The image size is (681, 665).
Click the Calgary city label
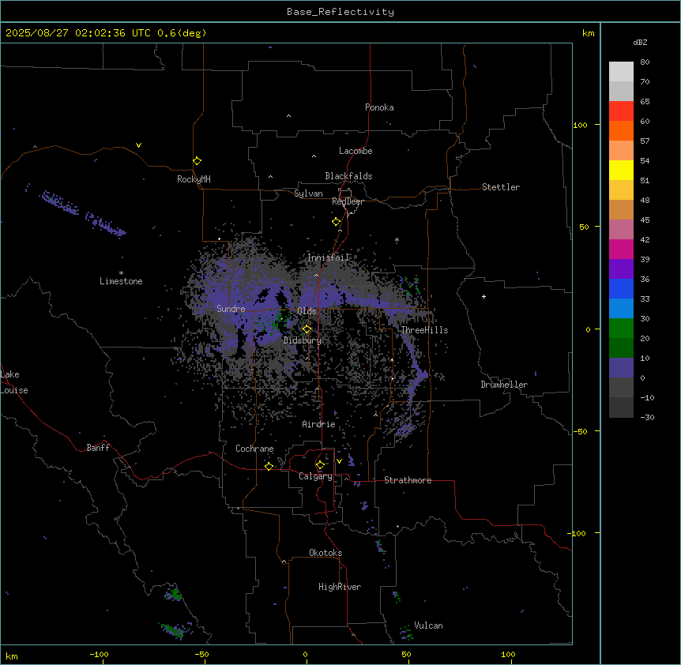tap(315, 476)
